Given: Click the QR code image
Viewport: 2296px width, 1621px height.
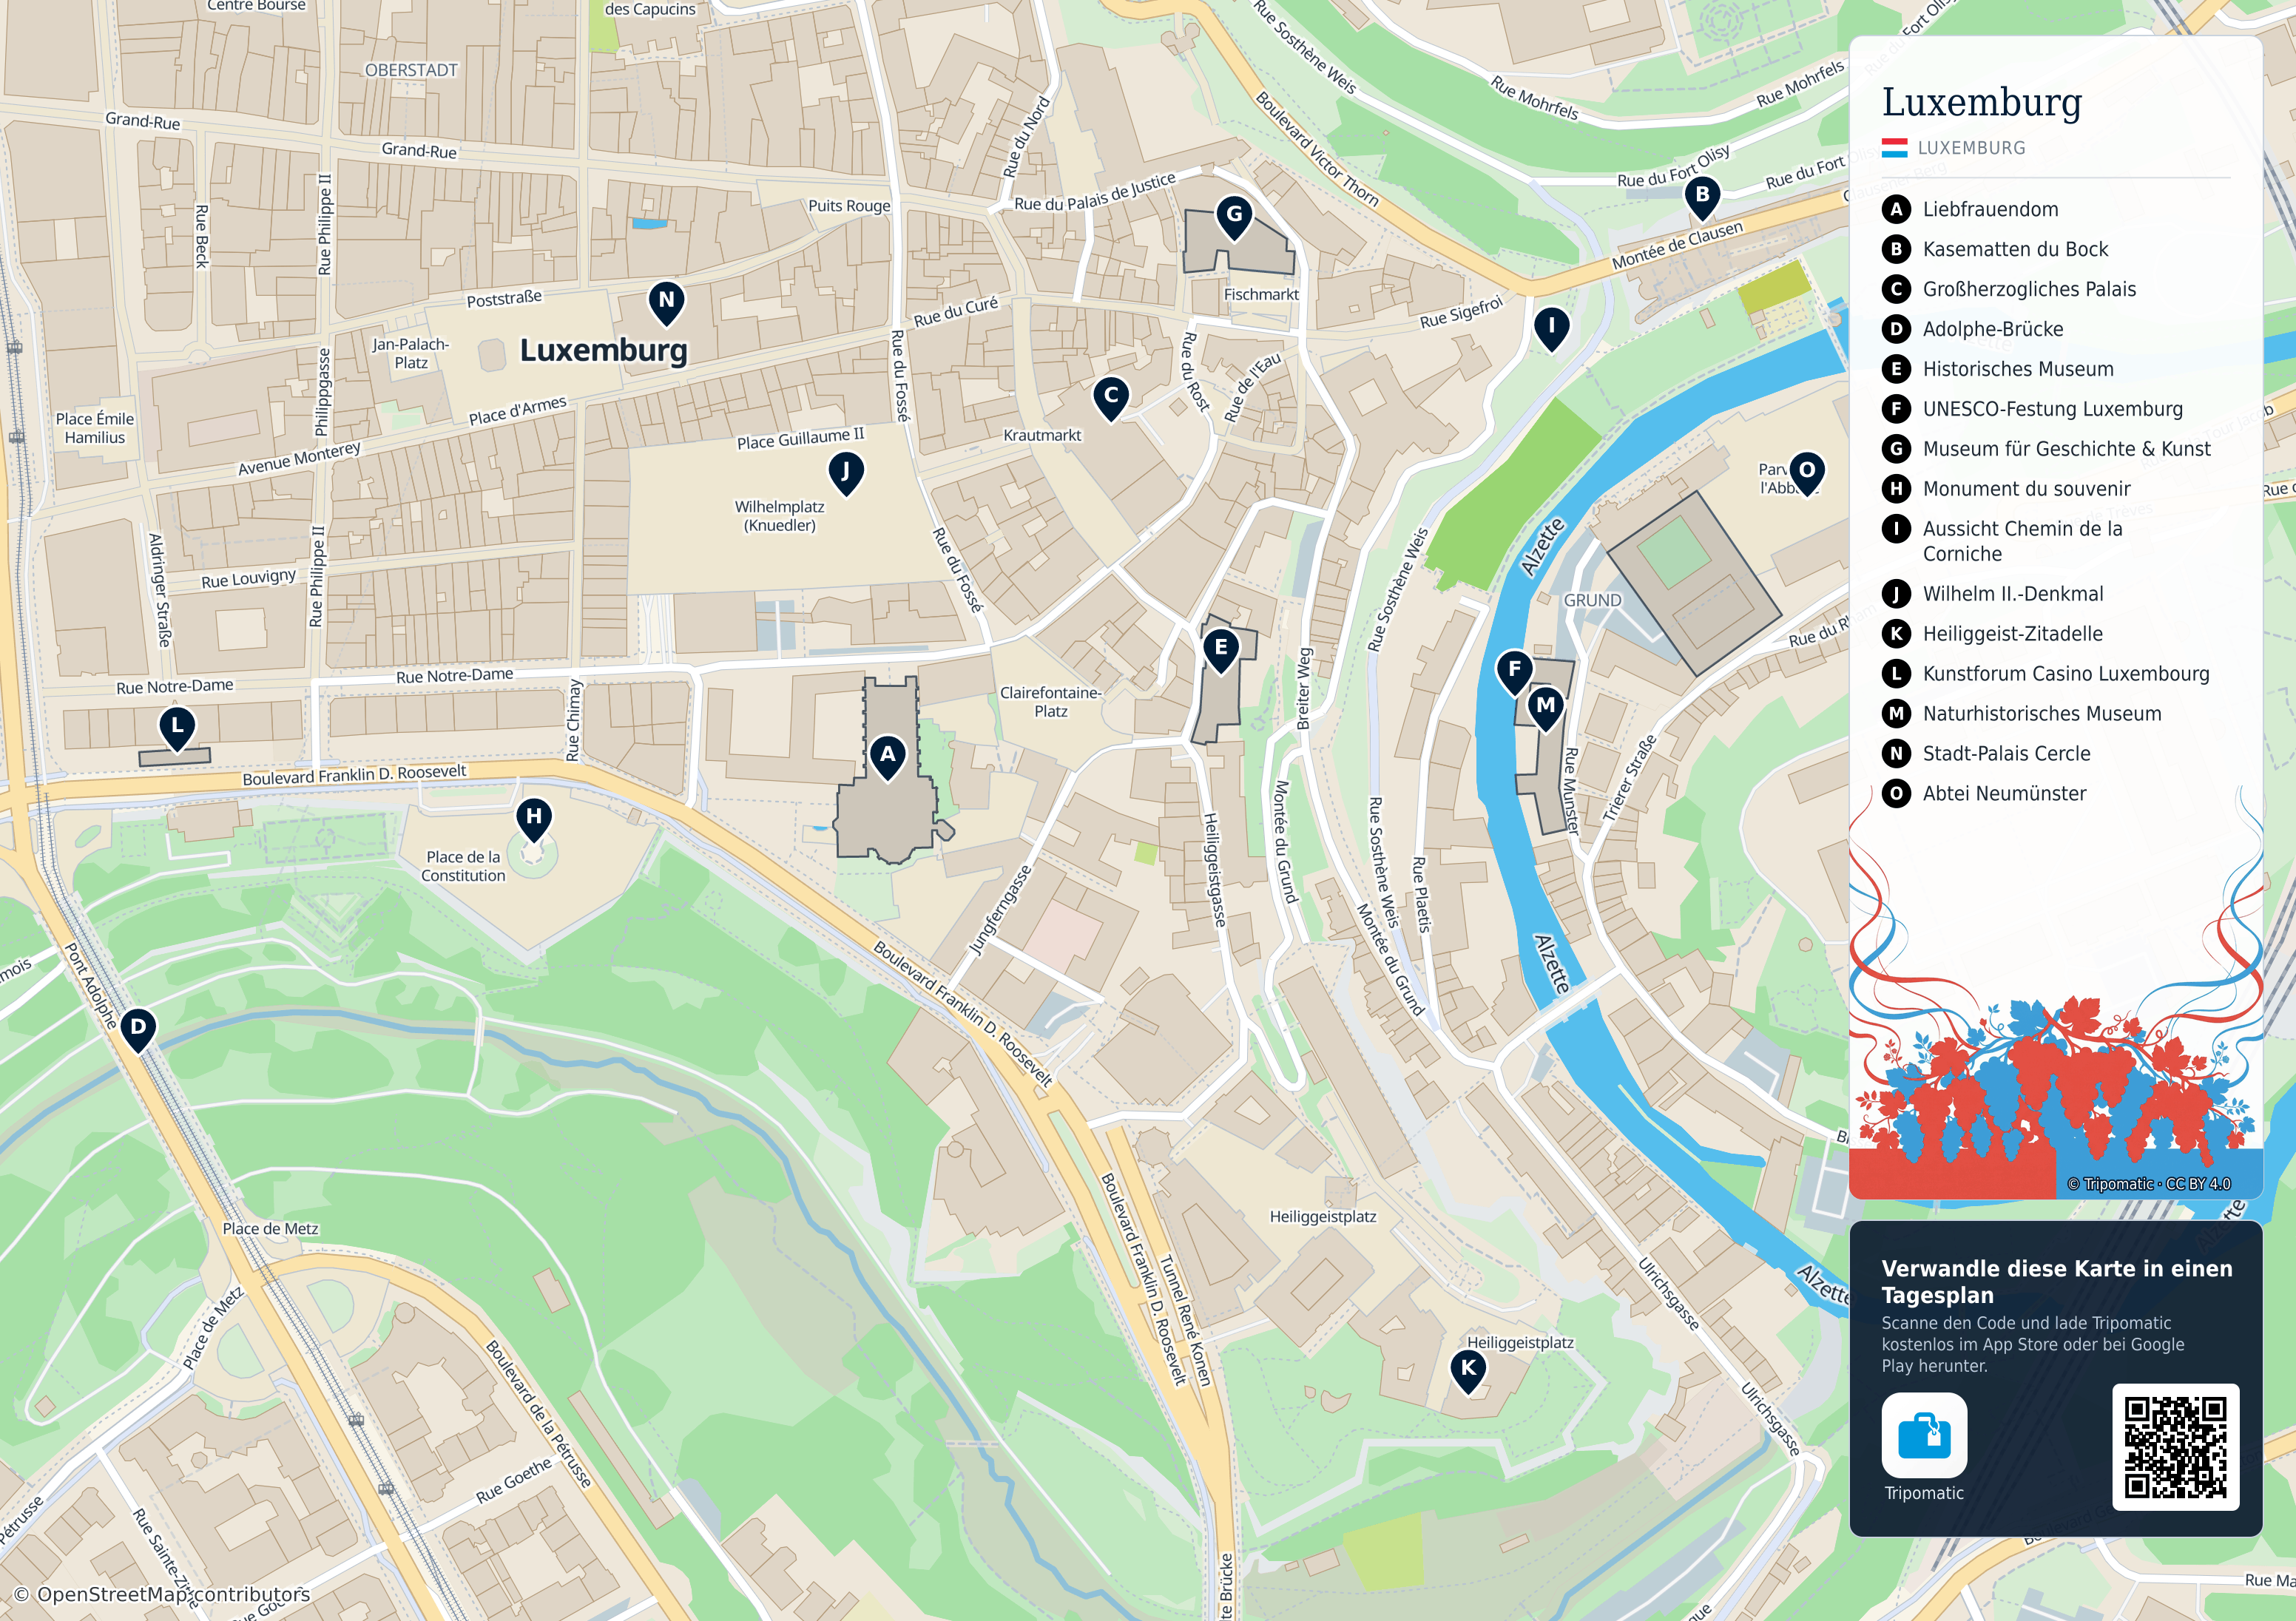Looking at the screenshot, I should pos(2175,1447).
